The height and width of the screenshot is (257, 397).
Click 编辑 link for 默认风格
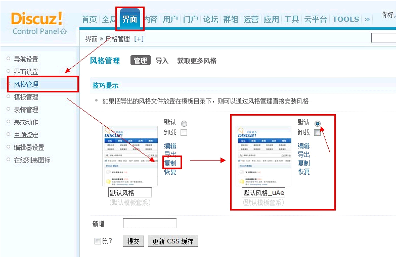click(170, 146)
